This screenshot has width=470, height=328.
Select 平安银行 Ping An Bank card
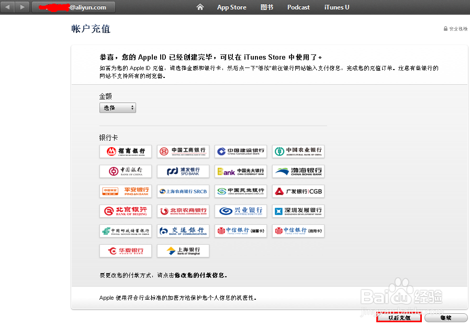point(126,191)
